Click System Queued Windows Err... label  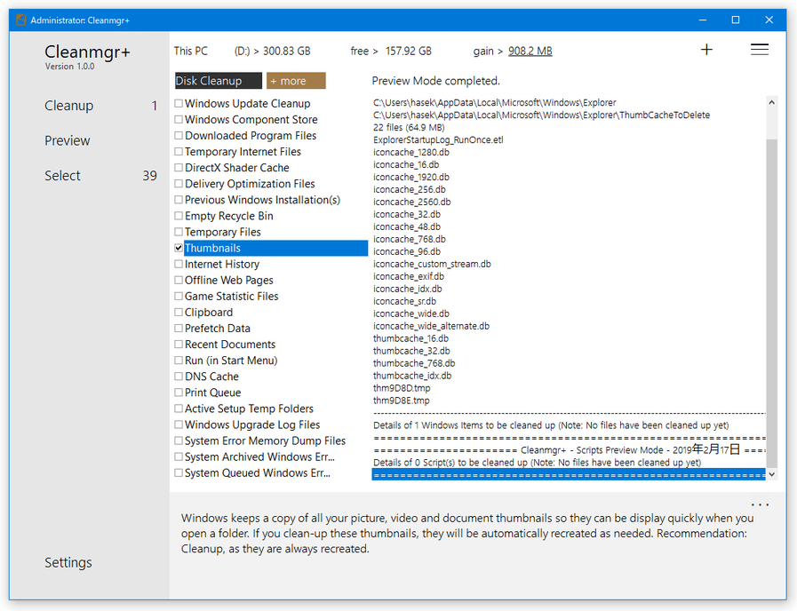point(257,472)
